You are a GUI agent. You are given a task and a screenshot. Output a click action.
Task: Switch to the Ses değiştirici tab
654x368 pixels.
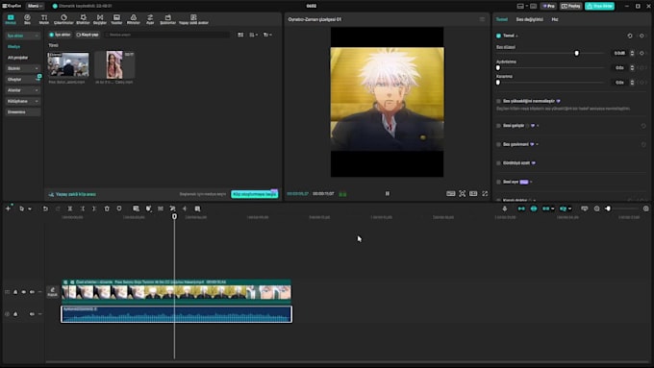coord(529,19)
